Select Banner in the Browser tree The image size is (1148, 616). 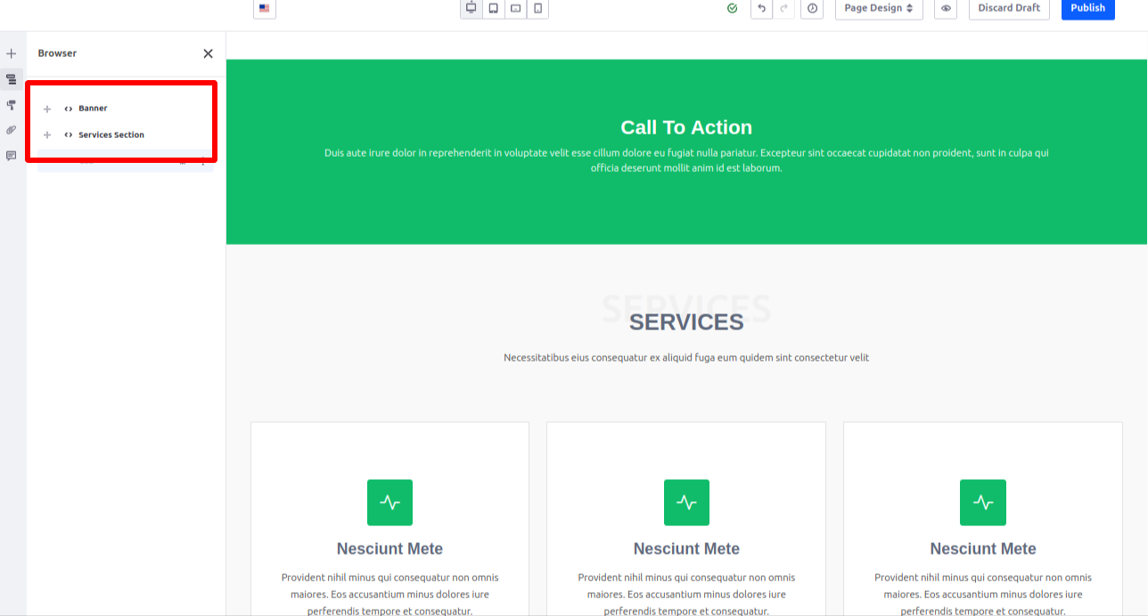point(93,109)
